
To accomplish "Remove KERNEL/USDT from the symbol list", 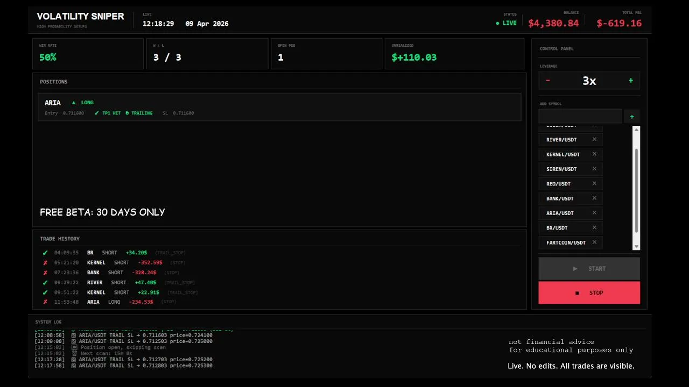I will [594, 154].
